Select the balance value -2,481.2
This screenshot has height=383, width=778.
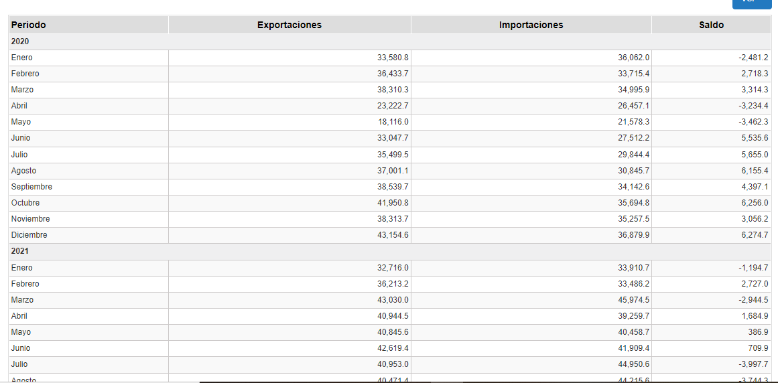pos(753,58)
